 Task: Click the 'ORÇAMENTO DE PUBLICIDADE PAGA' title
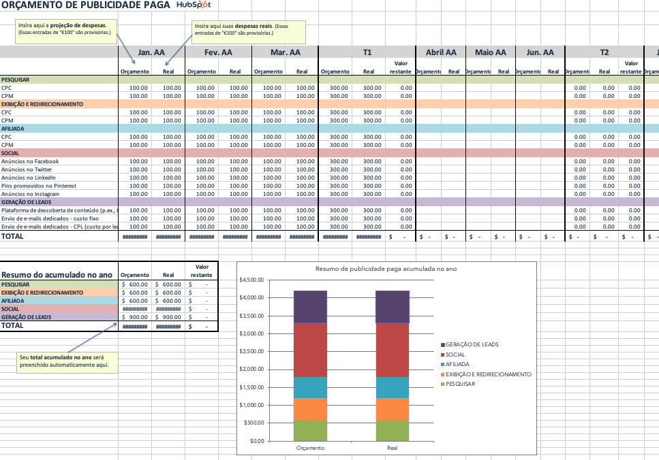click(x=85, y=5)
